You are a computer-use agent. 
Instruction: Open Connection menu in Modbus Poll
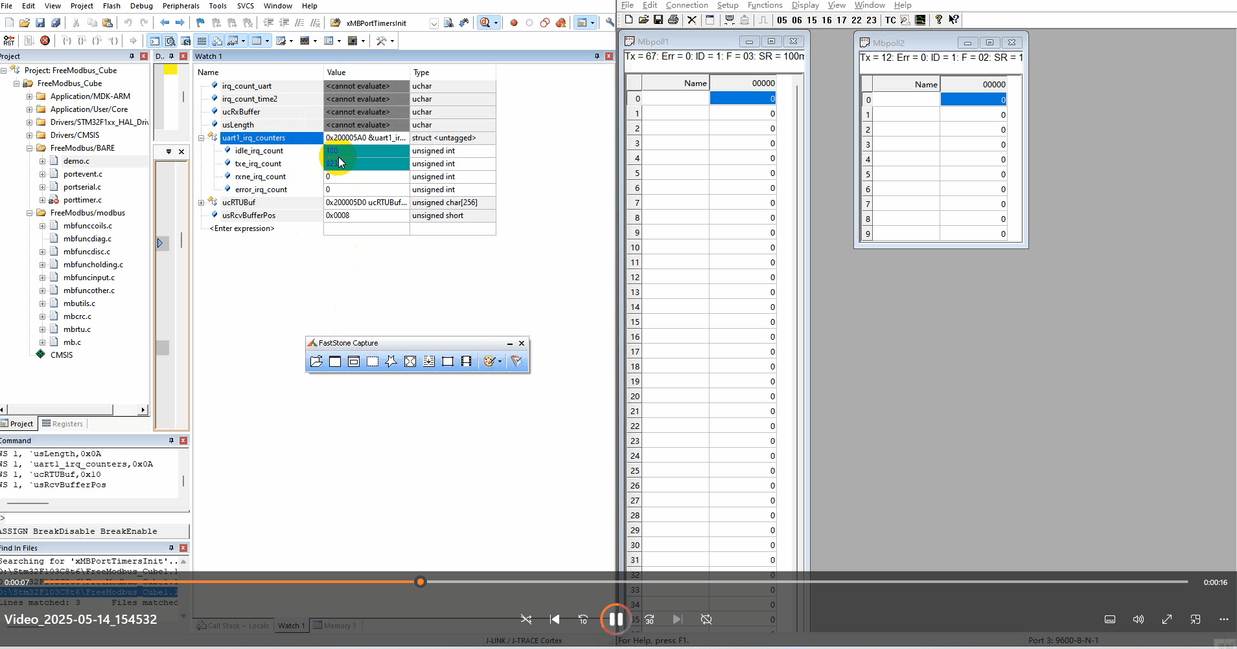click(687, 5)
